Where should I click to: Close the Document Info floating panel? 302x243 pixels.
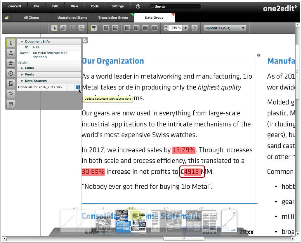pos(85,40)
